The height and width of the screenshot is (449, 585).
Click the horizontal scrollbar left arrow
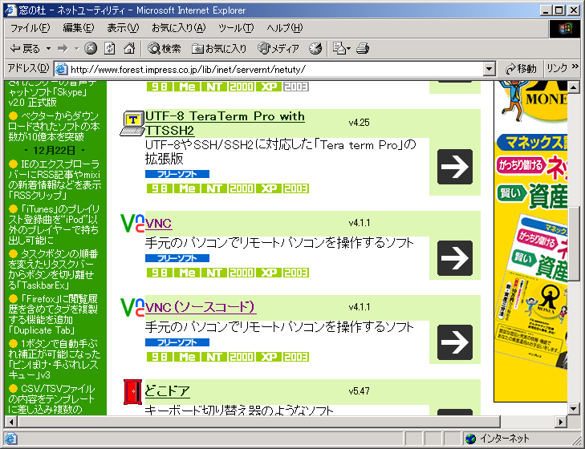[x=11, y=422]
